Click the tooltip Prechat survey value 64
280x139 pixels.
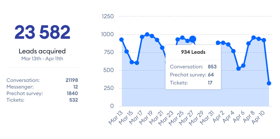pyautogui.click(x=211, y=75)
